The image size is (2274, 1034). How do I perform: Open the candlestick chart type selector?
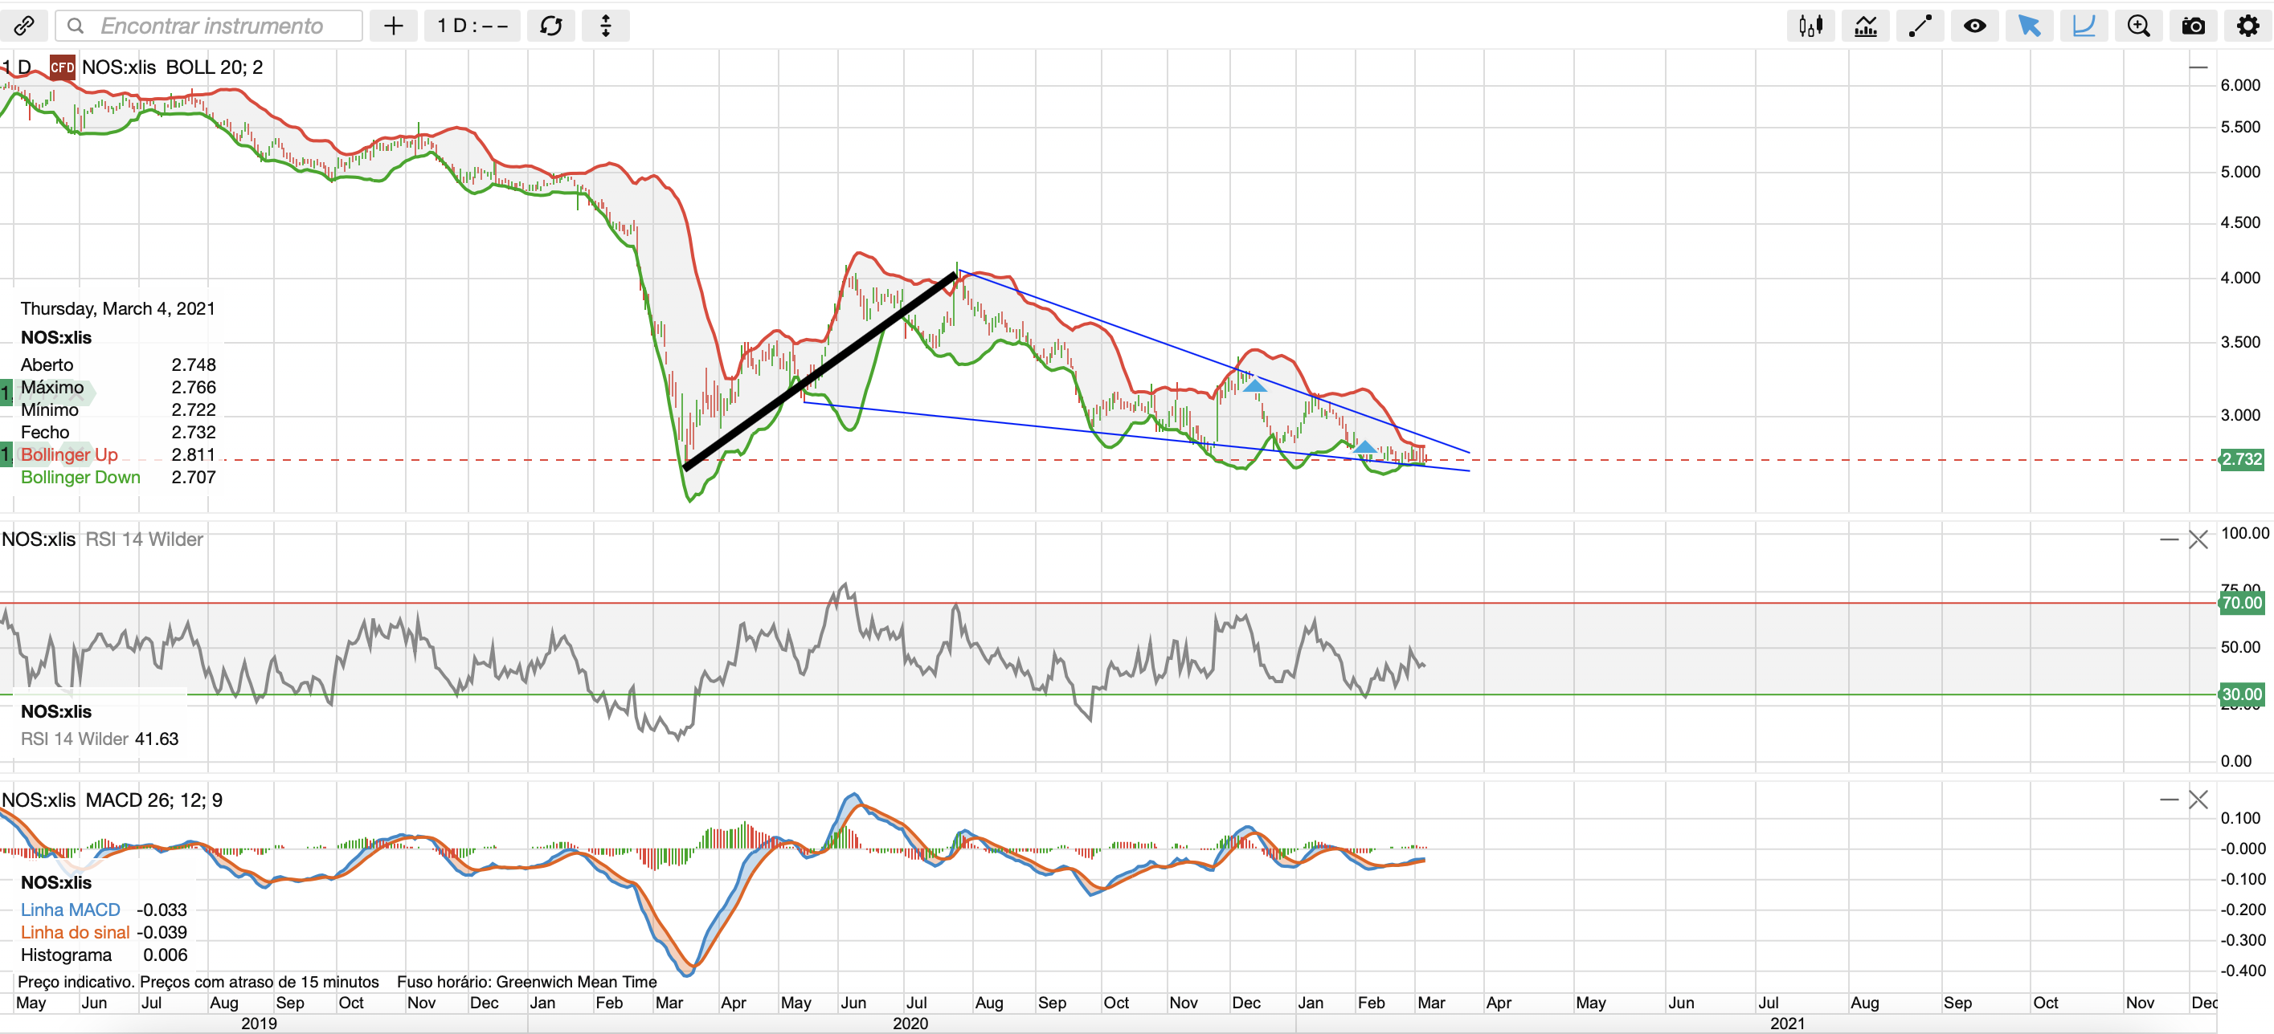pos(1810,26)
